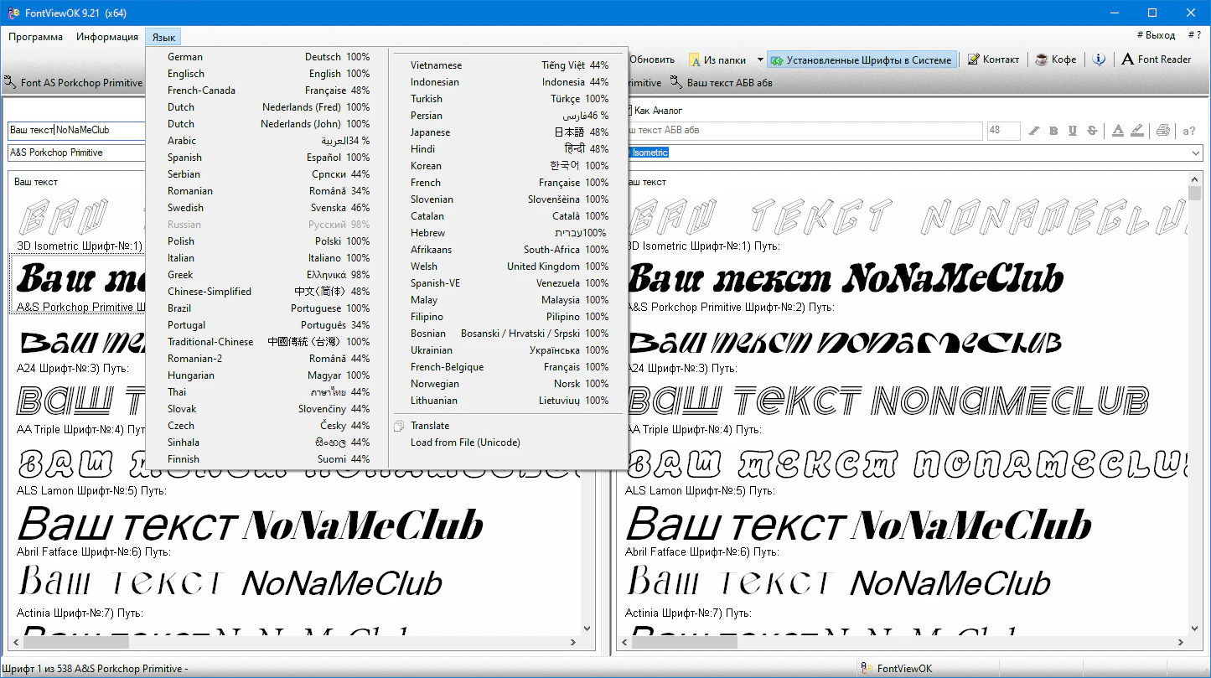This screenshot has height=678, width=1211.
Task: Launch Font Reader from the toolbar
Action: (x=1157, y=60)
